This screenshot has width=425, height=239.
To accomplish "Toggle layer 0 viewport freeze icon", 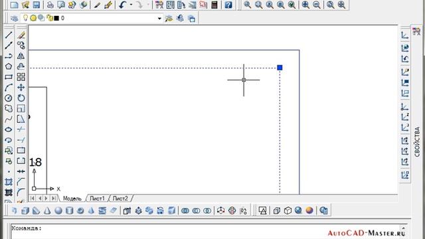I will pos(41,18).
